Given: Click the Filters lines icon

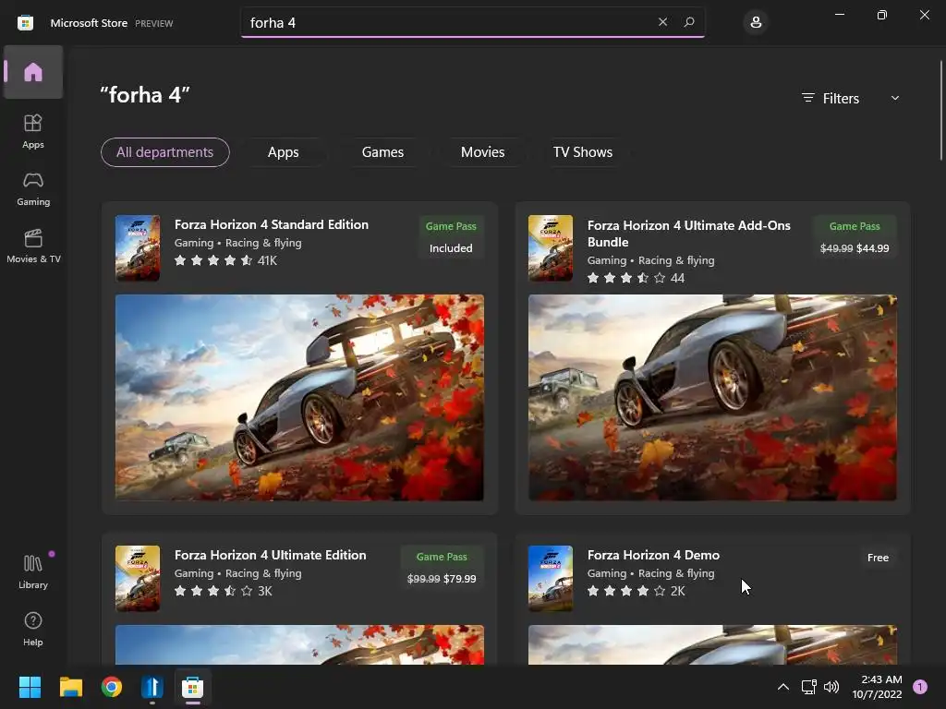Looking at the screenshot, I should (x=807, y=98).
